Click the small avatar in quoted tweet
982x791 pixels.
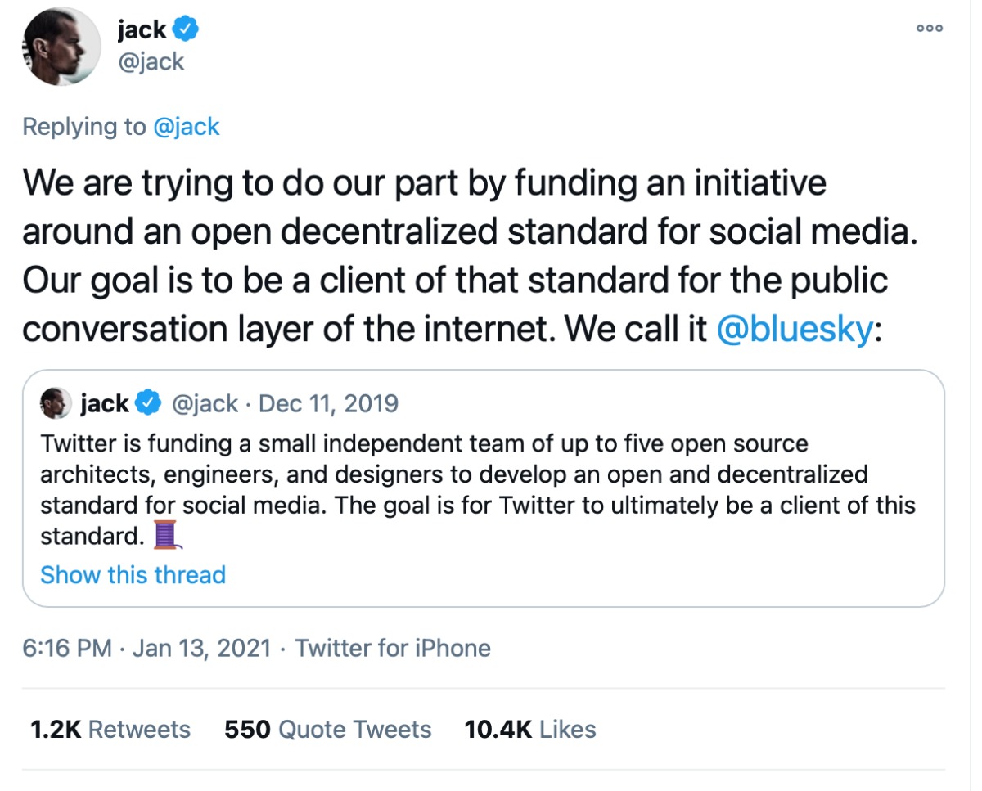tap(56, 403)
